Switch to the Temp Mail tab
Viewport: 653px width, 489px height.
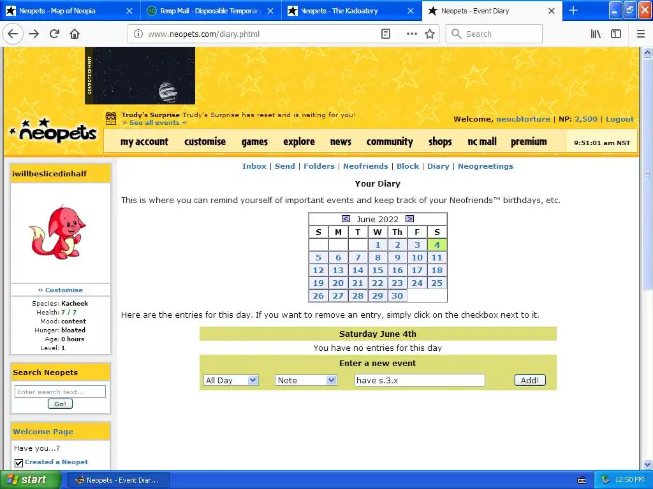pyautogui.click(x=209, y=11)
